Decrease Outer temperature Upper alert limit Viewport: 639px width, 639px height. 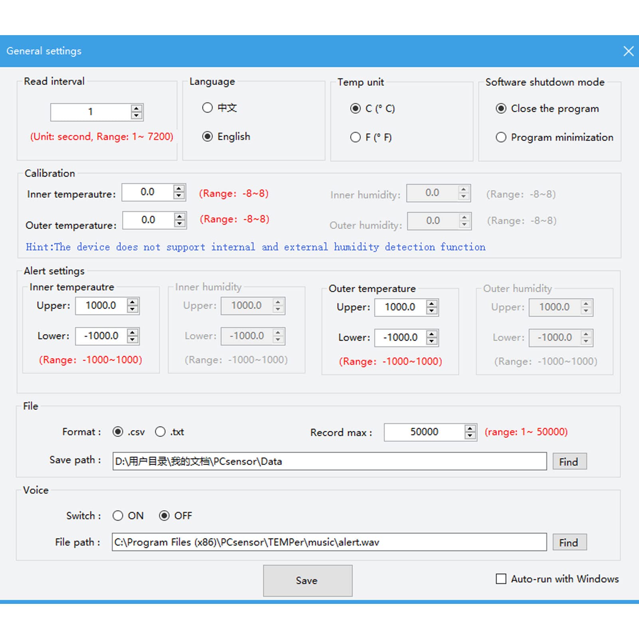431,311
